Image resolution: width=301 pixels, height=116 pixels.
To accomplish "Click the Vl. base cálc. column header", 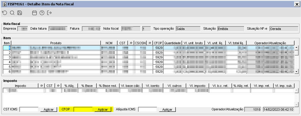I will pos(131,86).
